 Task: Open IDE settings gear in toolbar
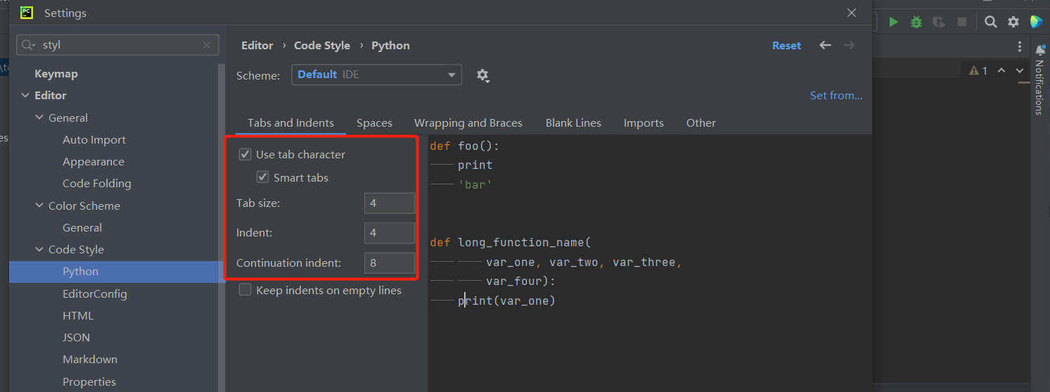coord(1013,22)
